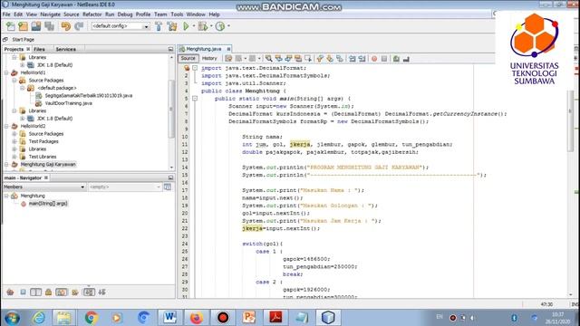Click the Find Selection magnifier icon
The width and height of the screenshot is (580, 326).
(269, 58)
